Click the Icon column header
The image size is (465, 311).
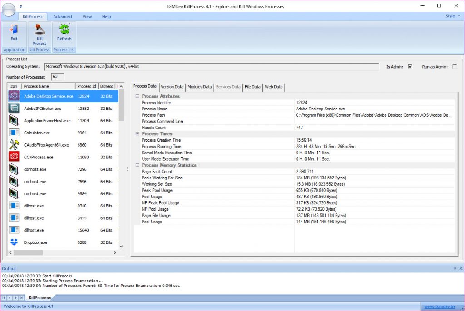[15, 86]
